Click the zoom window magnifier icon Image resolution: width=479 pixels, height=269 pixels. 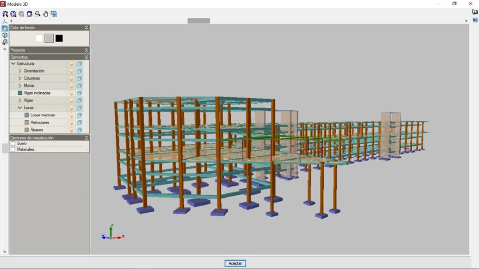(37, 14)
